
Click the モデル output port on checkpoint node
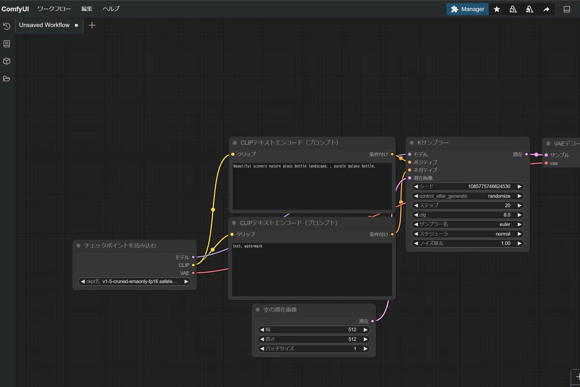coord(193,257)
